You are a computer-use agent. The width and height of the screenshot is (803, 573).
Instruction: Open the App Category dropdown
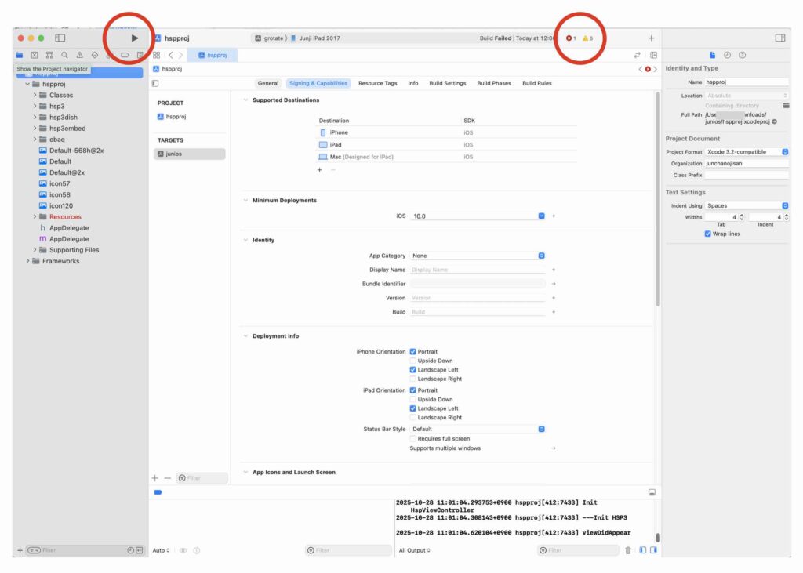tap(477, 256)
